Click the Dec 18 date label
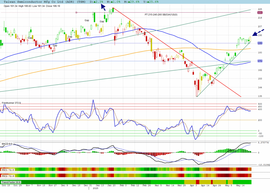Viewport: 270px width, 193px height. (76, 185)
